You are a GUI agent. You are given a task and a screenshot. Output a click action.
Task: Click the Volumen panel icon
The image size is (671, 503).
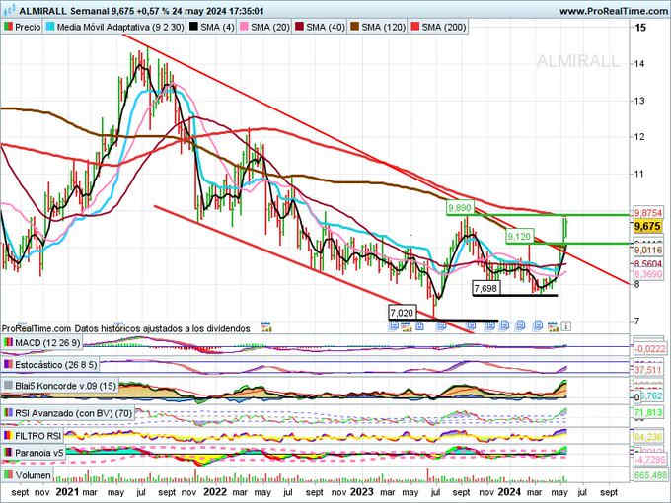pos(8,475)
